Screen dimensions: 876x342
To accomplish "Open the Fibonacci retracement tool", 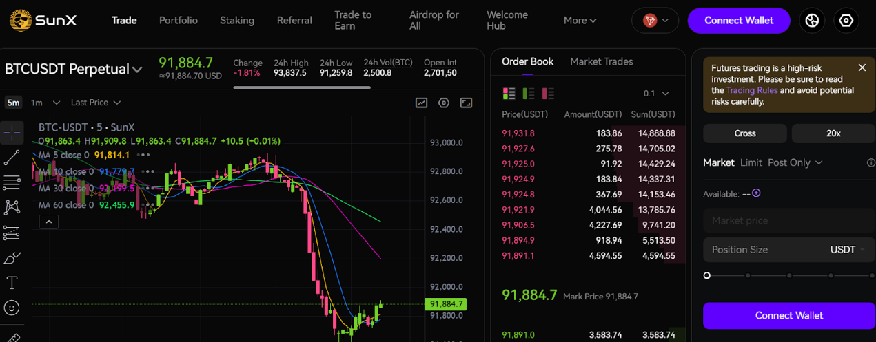I will [x=12, y=182].
